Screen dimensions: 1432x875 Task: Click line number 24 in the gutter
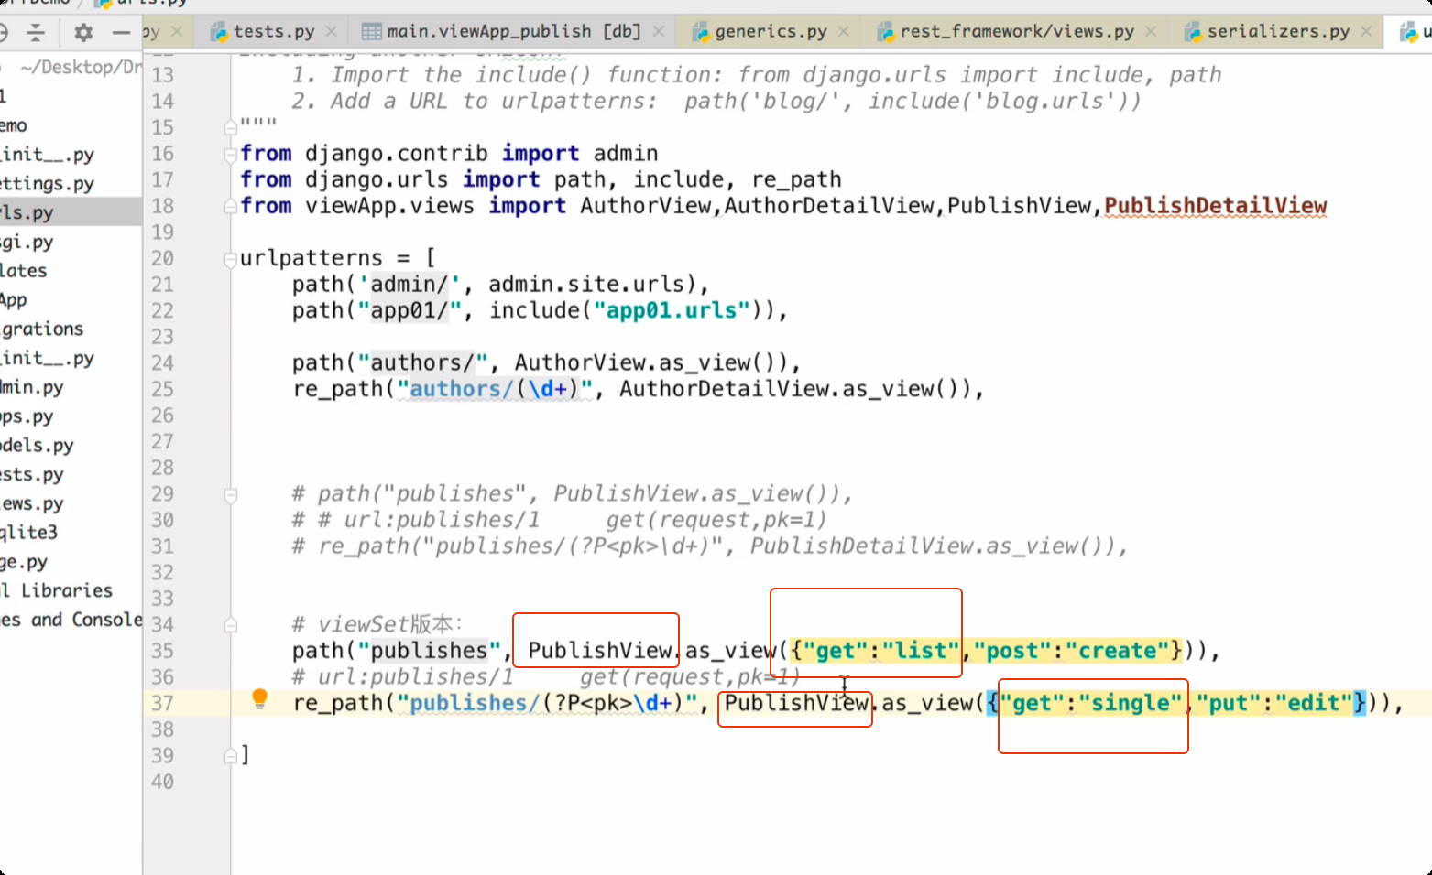click(x=162, y=362)
